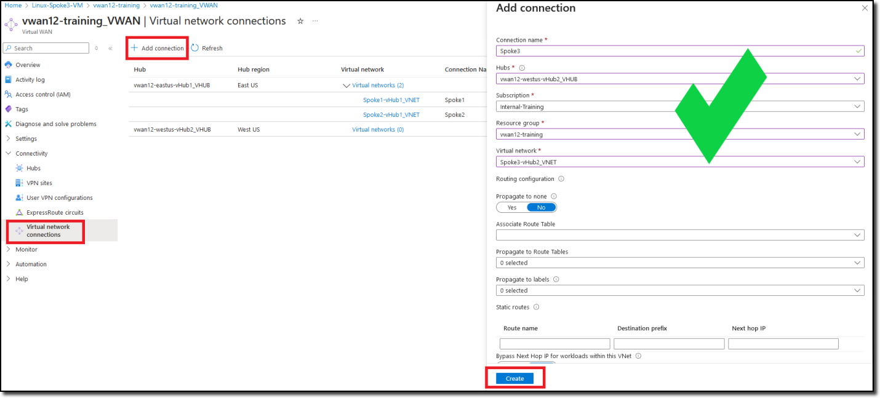Click the Spoke2 connection name cell
880x398 pixels.
pos(455,114)
